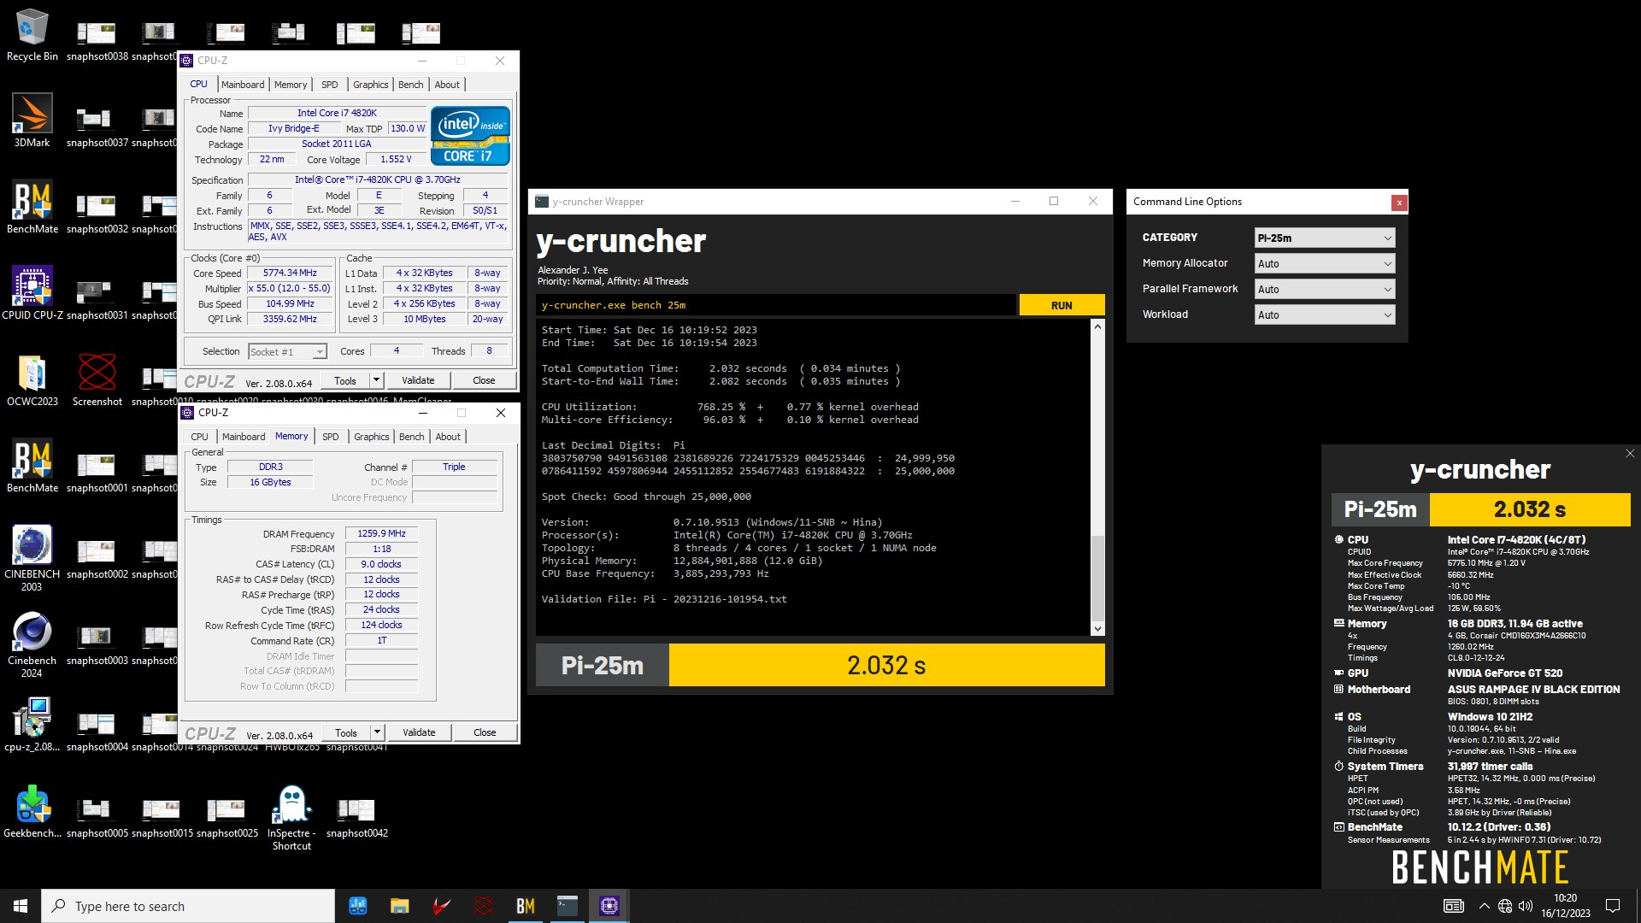Open Tools dropdown arrow in Memory CPU-Z
Screen dimensions: 1641x923
click(x=377, y=732)
